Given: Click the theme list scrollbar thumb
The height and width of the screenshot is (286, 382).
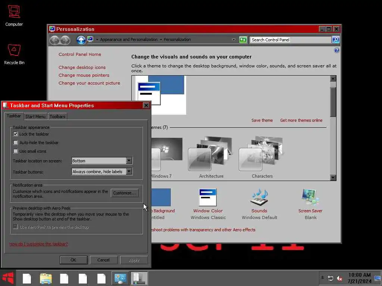Looking at the screenshot, I should [x=333, y=102].
